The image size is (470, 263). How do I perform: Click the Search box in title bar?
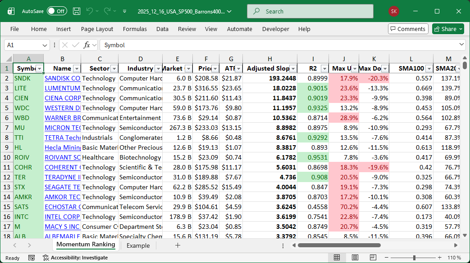pos(310,11)
